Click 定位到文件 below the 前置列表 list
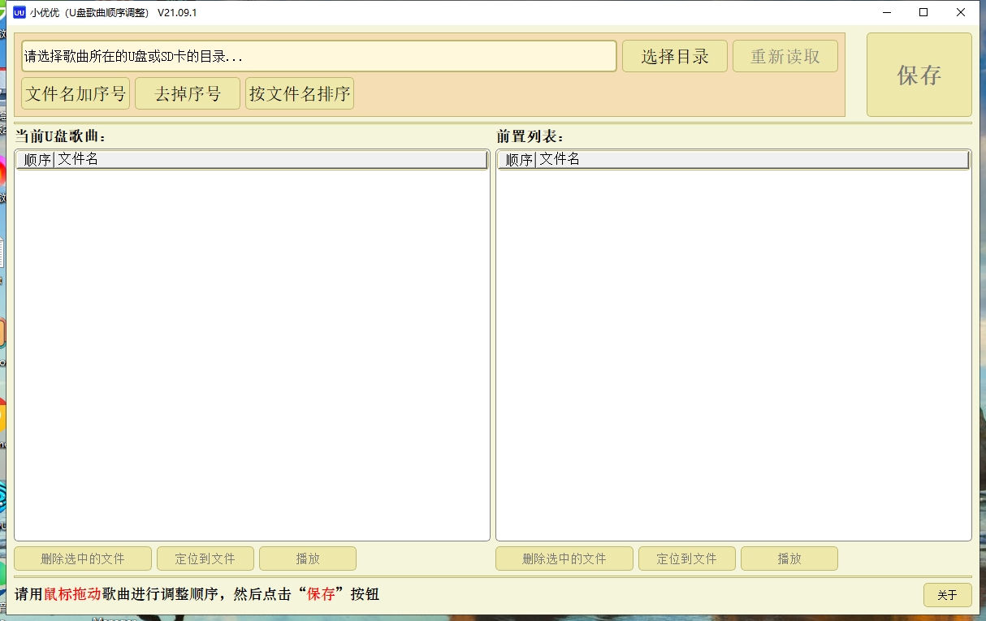986x621 pixels. pyautogui.click(x=686, y=558)
